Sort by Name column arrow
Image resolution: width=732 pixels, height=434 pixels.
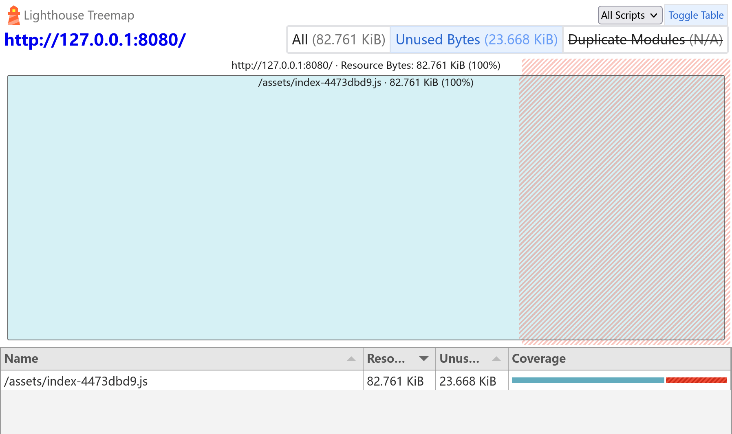pyautogui.click(x=351, y=359)
